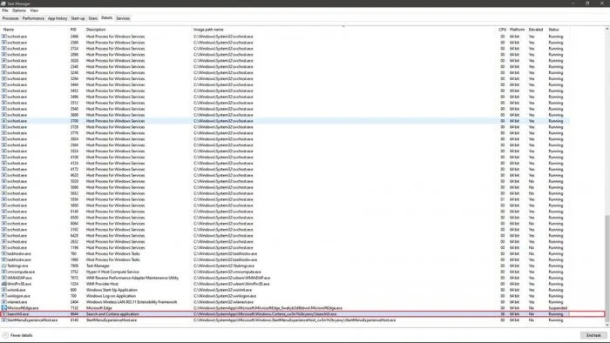610x343 pixels.
Task: Click the Taskmgr.exe process icon
Action: tap(4, 266)
